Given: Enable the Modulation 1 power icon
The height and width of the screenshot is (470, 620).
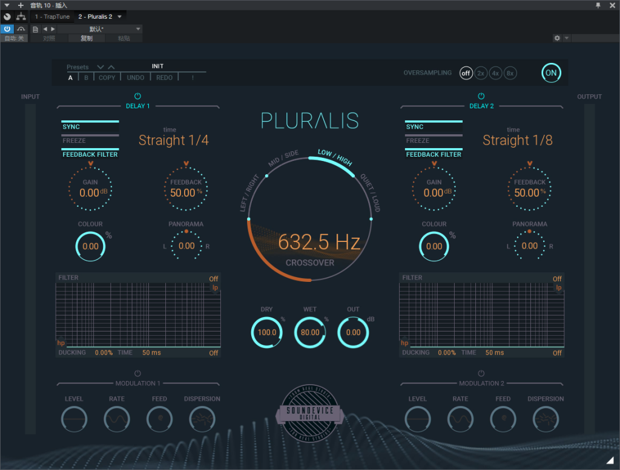Looking at the screenshot, I should pyautogui.click(x=137, y=373).
